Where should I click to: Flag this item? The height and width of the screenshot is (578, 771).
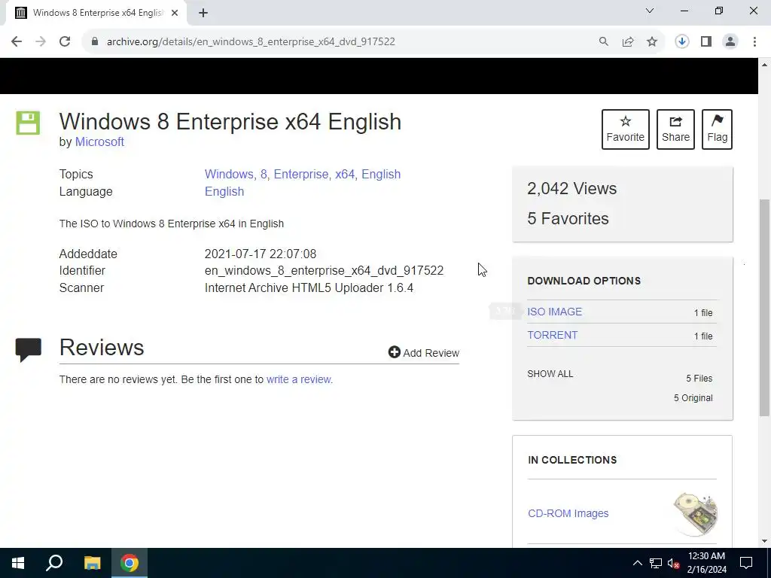717,129
